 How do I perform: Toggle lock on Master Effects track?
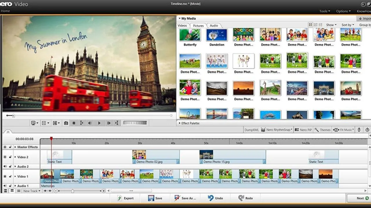click(10, 147)
